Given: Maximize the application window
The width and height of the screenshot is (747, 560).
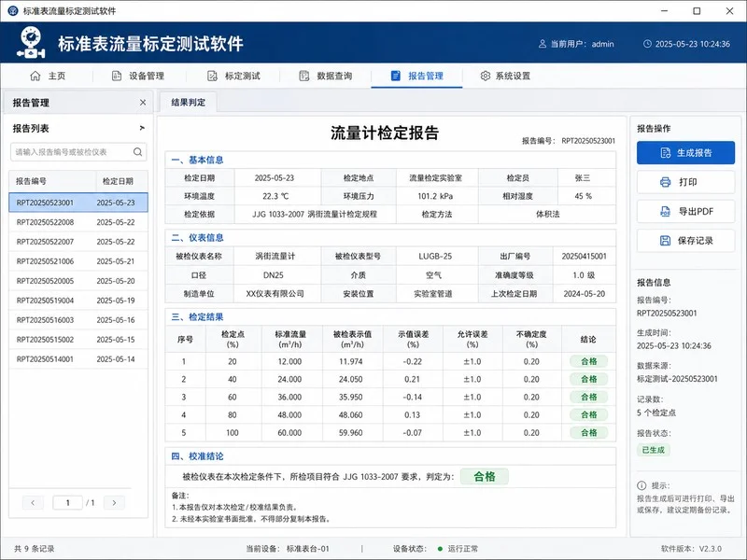Looking at the screenshot, I should click(x=697, y=10).
